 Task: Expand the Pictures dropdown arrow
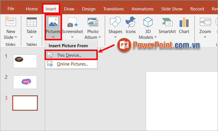pyautogui.click(x=53, y=37)
